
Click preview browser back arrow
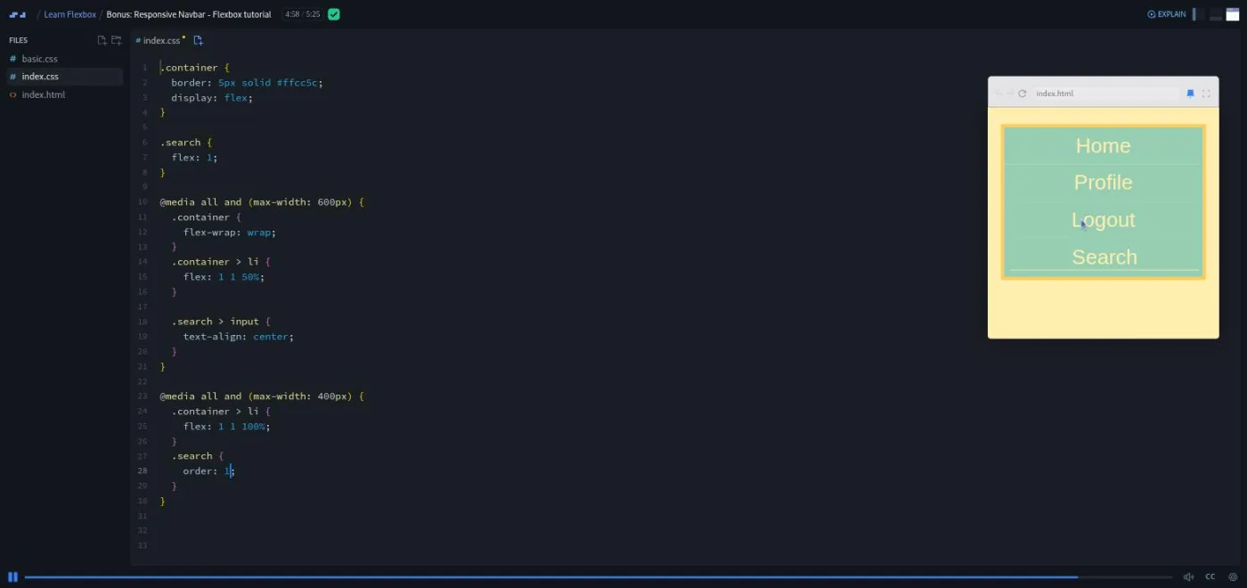(998, 94)
